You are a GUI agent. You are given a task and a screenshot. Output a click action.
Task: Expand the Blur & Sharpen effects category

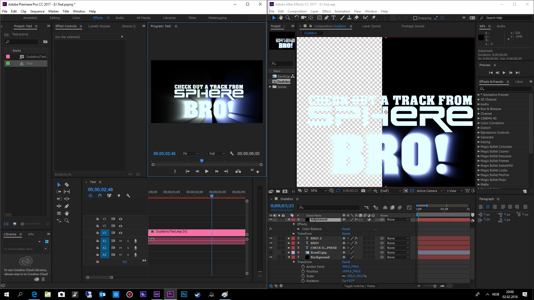point(479,109)
